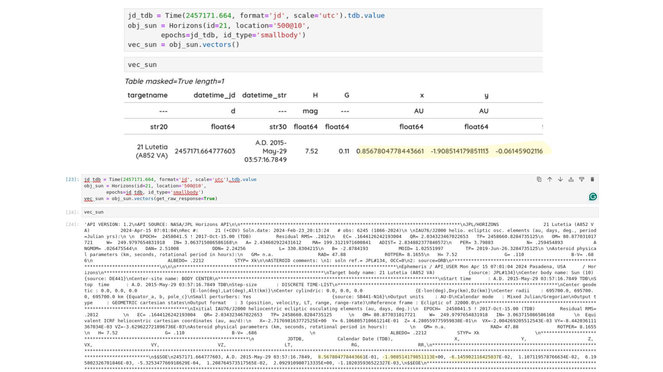Click the 'str30' dtype label
The height and width of the screenshot is (372, 663).
coord(278,127)
